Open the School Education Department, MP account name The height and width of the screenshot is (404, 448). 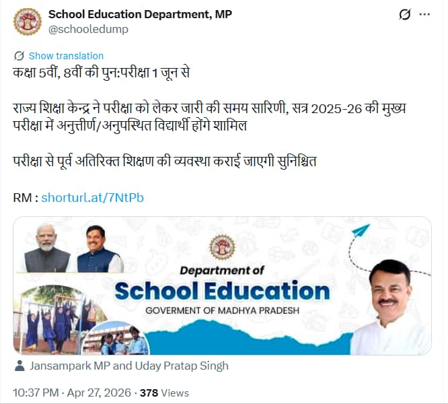click(140, 14)
